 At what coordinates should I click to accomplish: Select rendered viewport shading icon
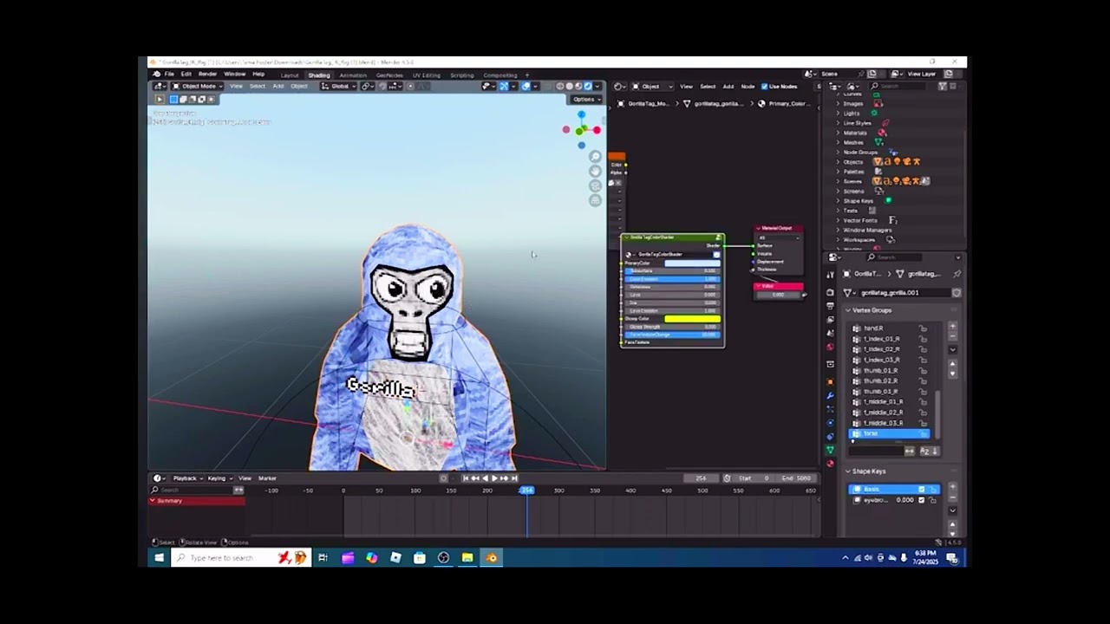pyautogui.click(x=588, y=86)
